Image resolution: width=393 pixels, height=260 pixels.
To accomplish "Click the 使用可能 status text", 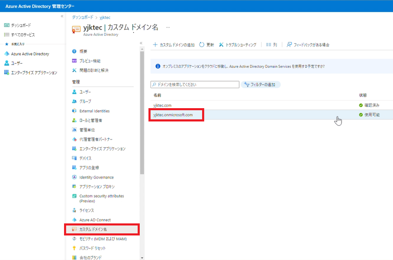I will (372, 115).
